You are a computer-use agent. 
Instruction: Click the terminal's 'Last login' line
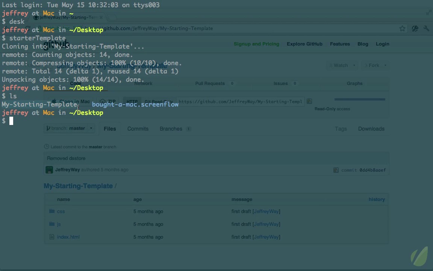pos(81,5)
